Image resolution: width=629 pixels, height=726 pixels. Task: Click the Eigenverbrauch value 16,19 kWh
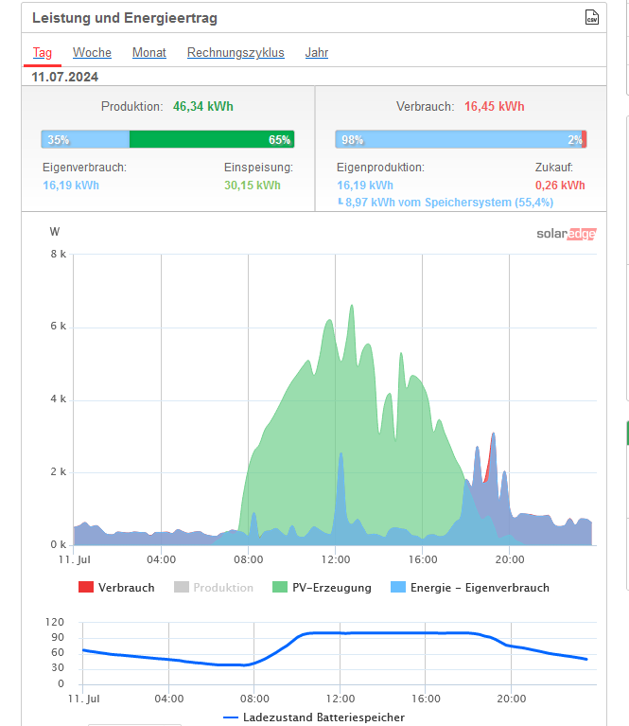click(x=71, y=186)
